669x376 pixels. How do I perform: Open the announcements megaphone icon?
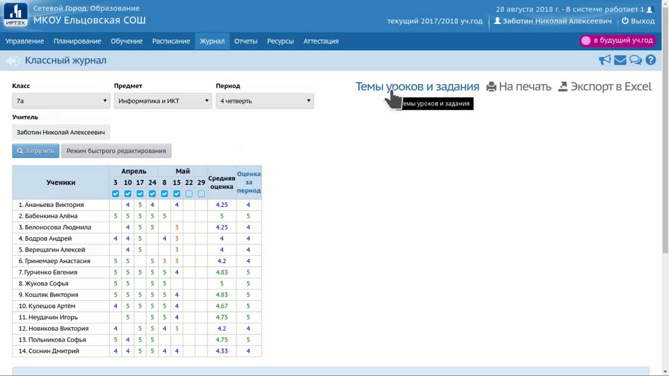click(605, 60)
